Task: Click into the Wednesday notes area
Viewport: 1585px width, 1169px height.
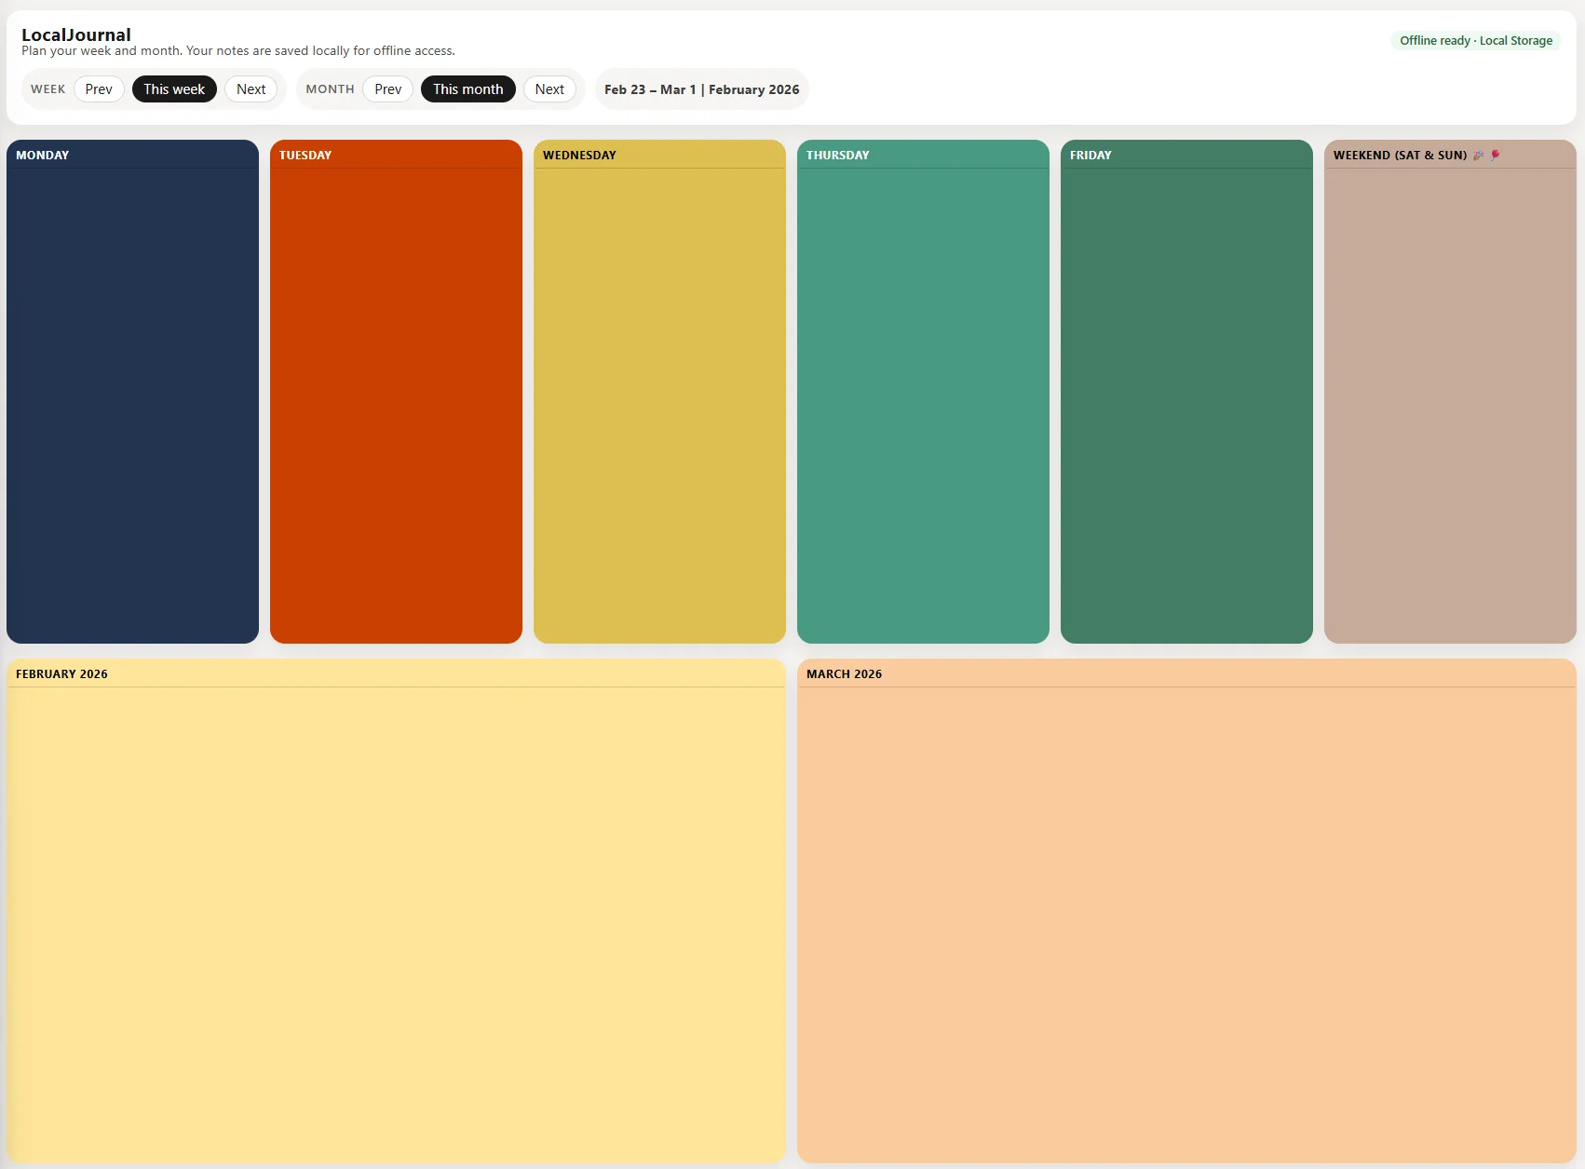Action: (659, 405)
